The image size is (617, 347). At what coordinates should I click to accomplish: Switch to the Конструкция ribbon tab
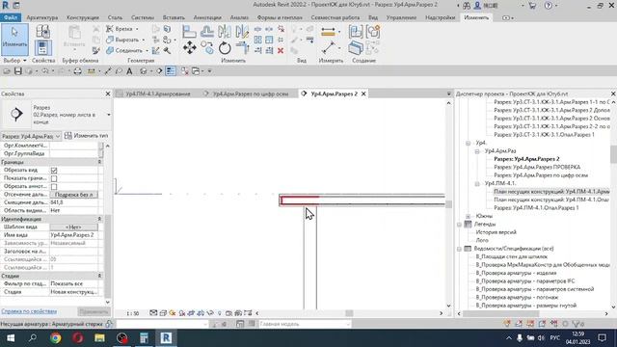[83, 17]
